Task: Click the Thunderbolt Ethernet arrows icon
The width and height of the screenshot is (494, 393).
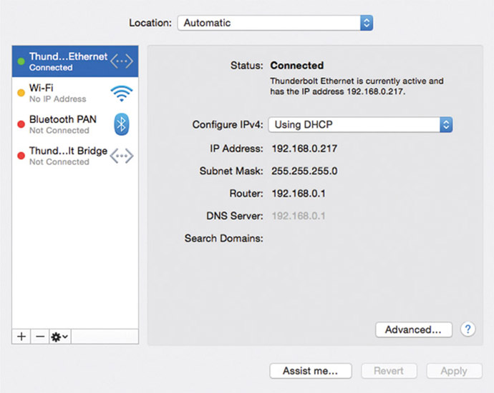Action: [x=122, y=61]
